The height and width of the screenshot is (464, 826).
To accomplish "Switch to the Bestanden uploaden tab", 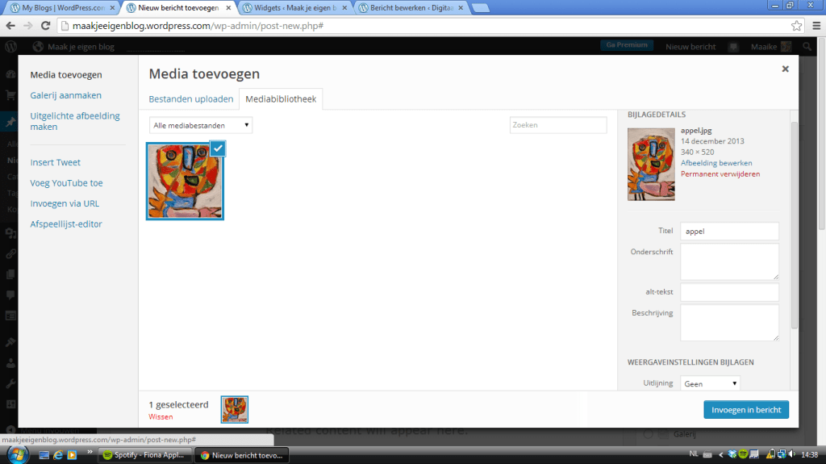I will (191, 99).
